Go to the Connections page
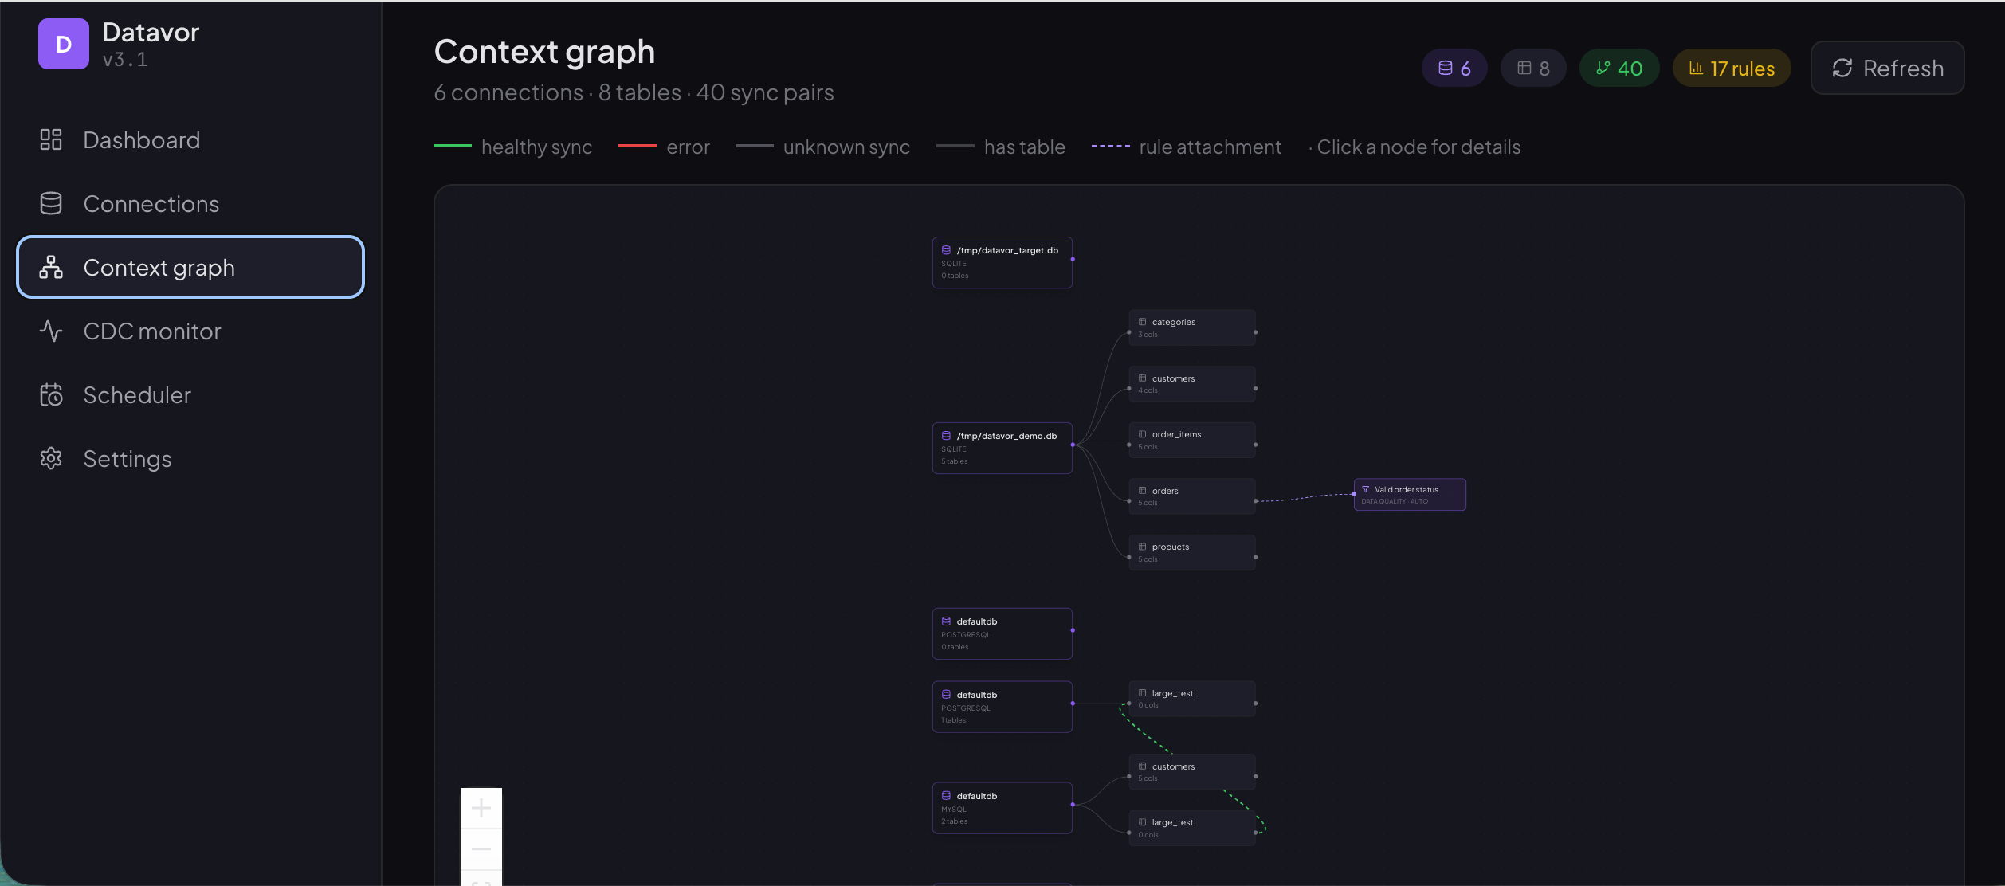This screenshot has width=2005, height=886. 190,204
